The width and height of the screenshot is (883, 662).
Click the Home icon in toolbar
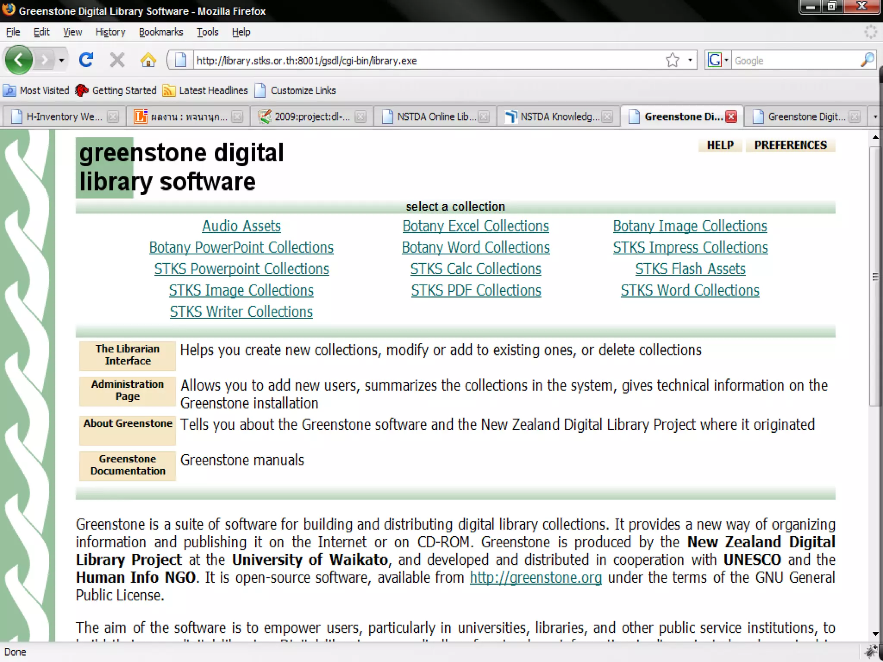148,60
